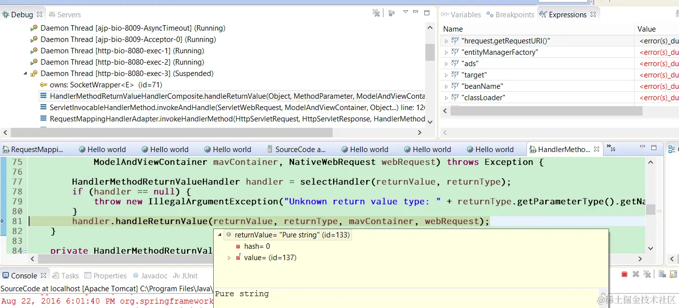
Task: Click console Remove All Terminated icon
Action: point(647,274)
